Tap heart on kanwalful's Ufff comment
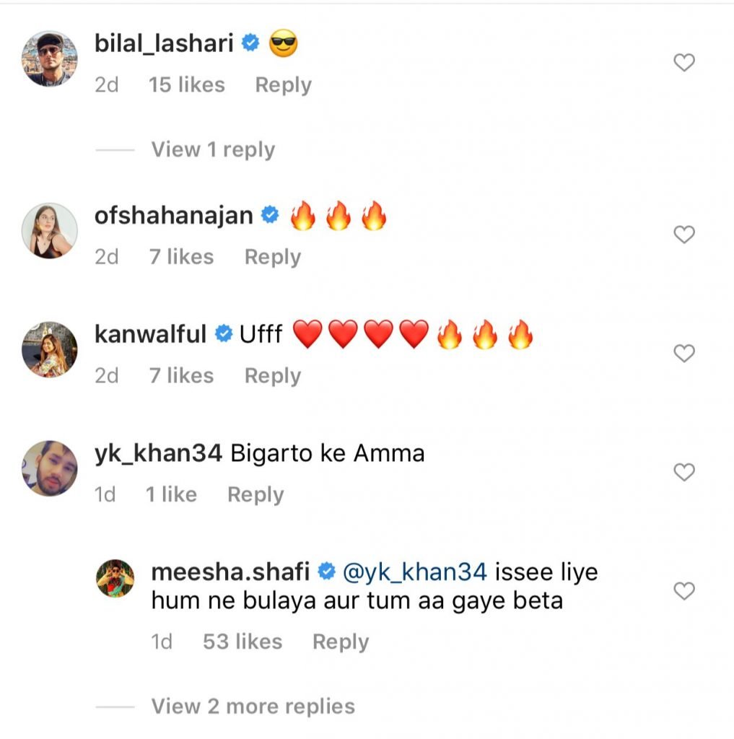The width and height of the screenshot is (734, 739). click(x=683, y=354)
